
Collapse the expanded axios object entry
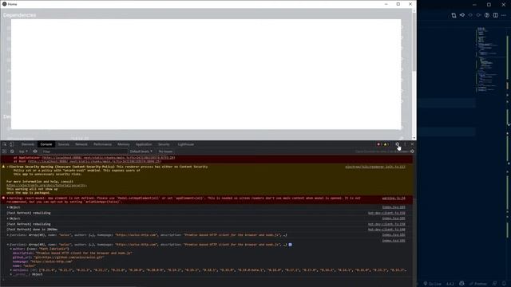pyautogui.click(x=8, y=245)
